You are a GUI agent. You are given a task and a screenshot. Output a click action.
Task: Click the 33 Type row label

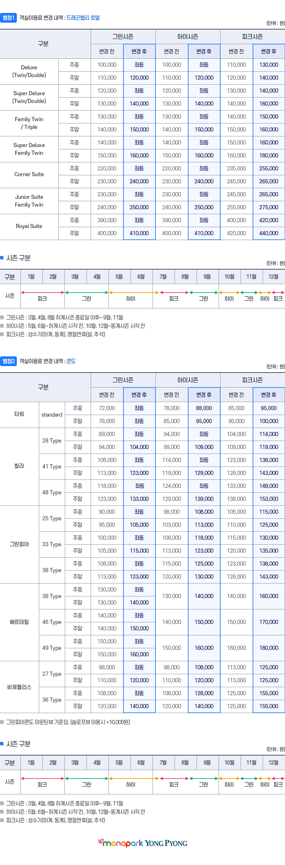point(52,544)
